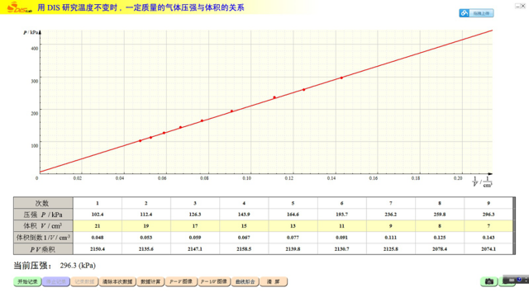This screenshot has width=529, height=297.
Task: Click 1/V value 0.077 in table
Action: point(293,238)
